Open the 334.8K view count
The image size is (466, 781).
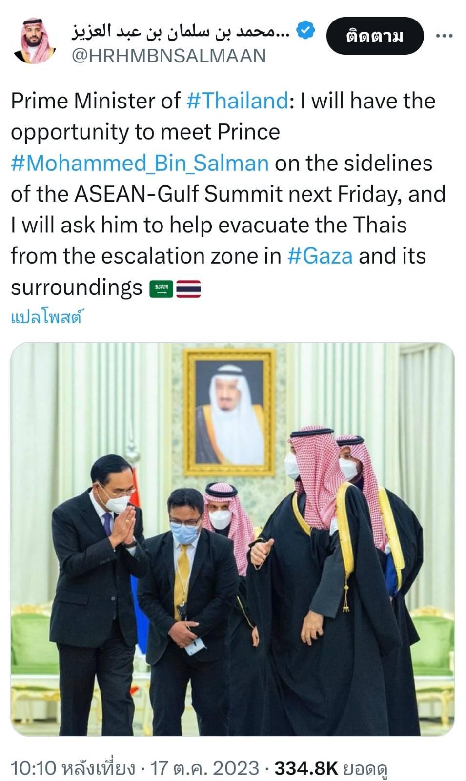306,768
